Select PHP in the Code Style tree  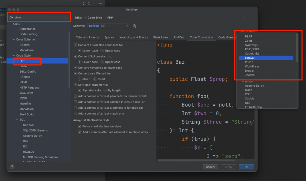(x=37, y=61)
